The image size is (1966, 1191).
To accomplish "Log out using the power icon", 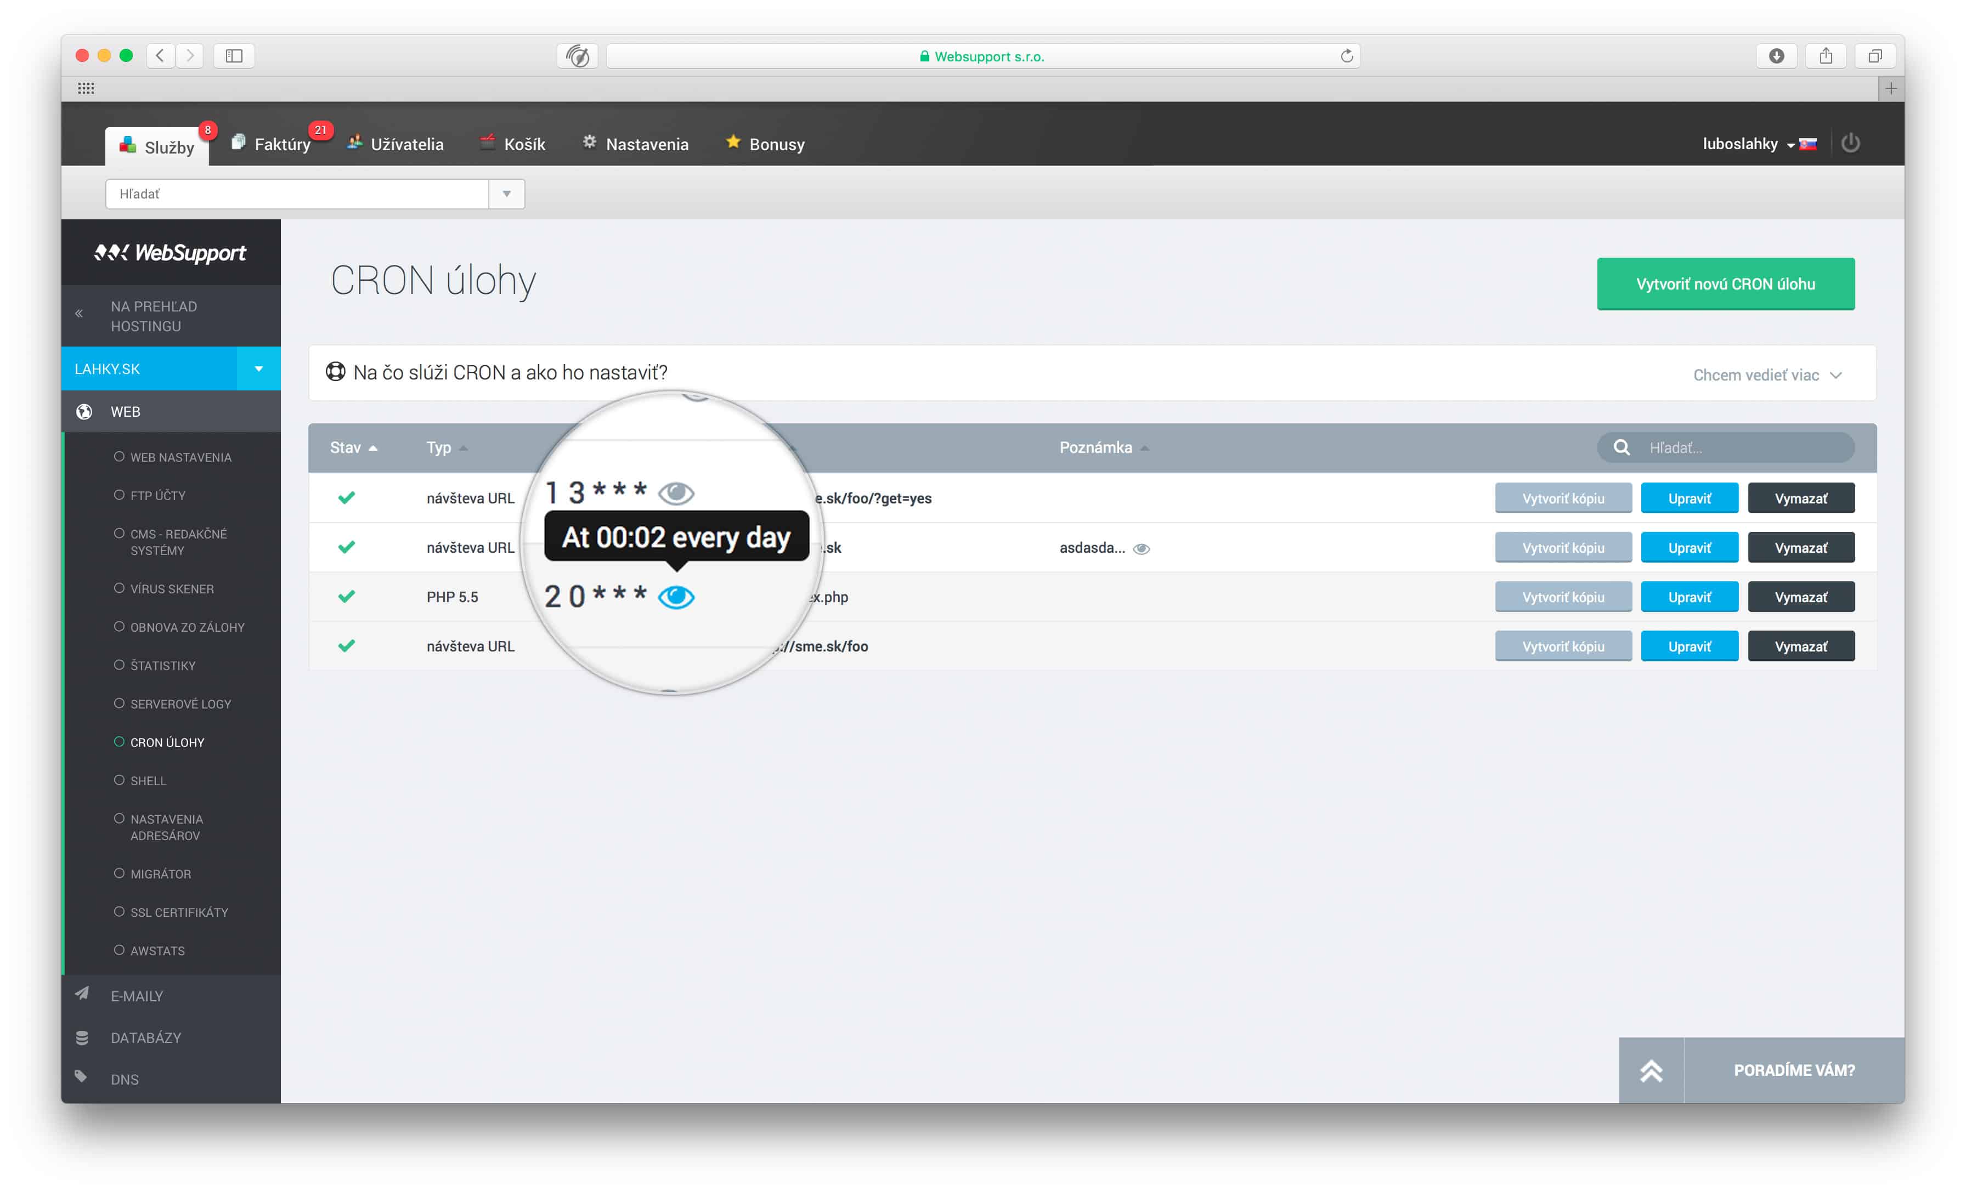I will click(1851, 144).
